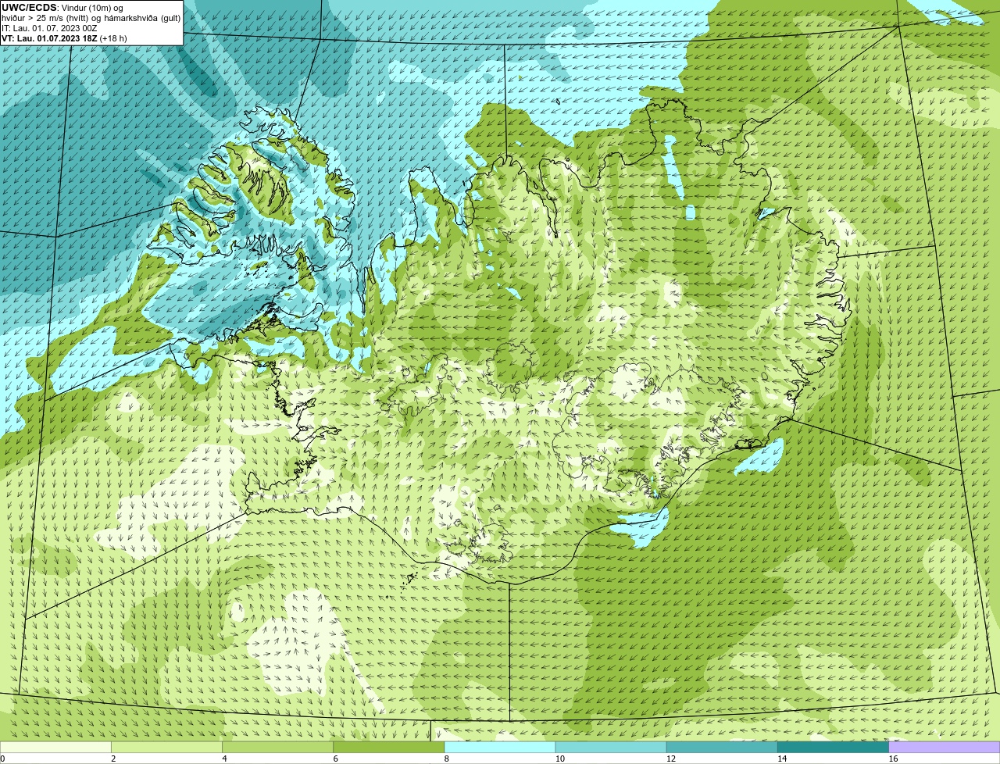The image size is (1000, 764).
Task: Click the legend tick label 2
Action: (x=113, y=759)
